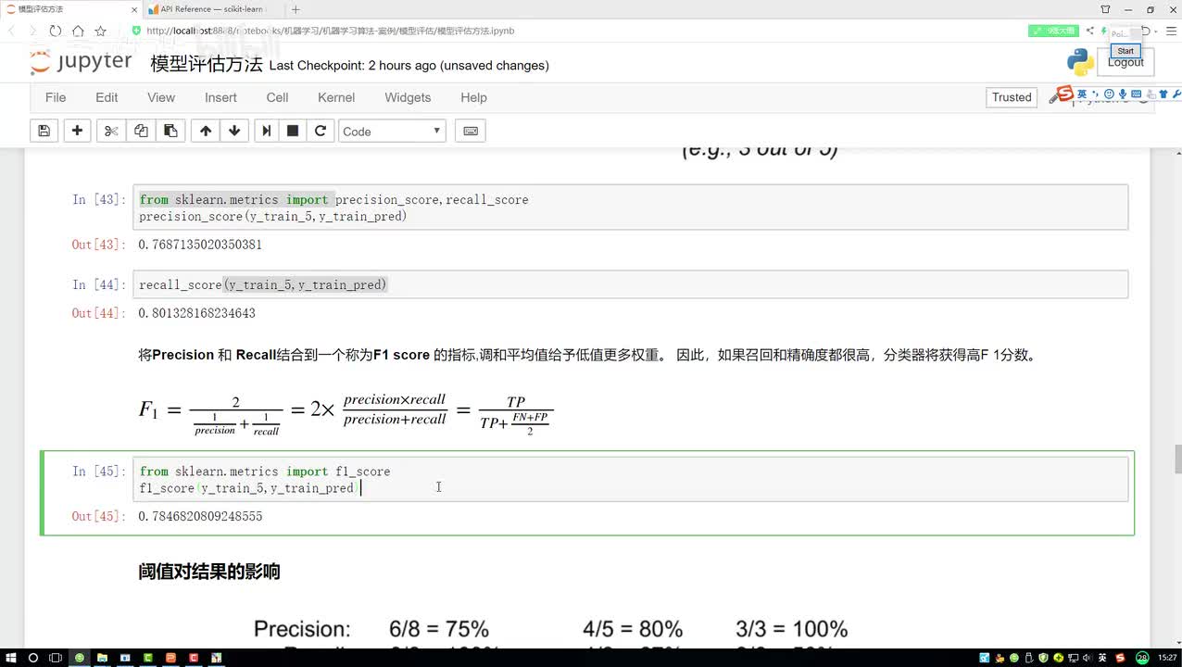
Task: Open the File menu
Action: (x=56, y=97)
